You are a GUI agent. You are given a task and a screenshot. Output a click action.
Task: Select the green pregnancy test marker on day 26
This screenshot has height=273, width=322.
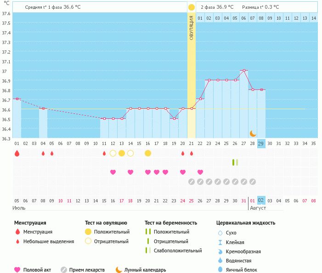tap(235, 162)
